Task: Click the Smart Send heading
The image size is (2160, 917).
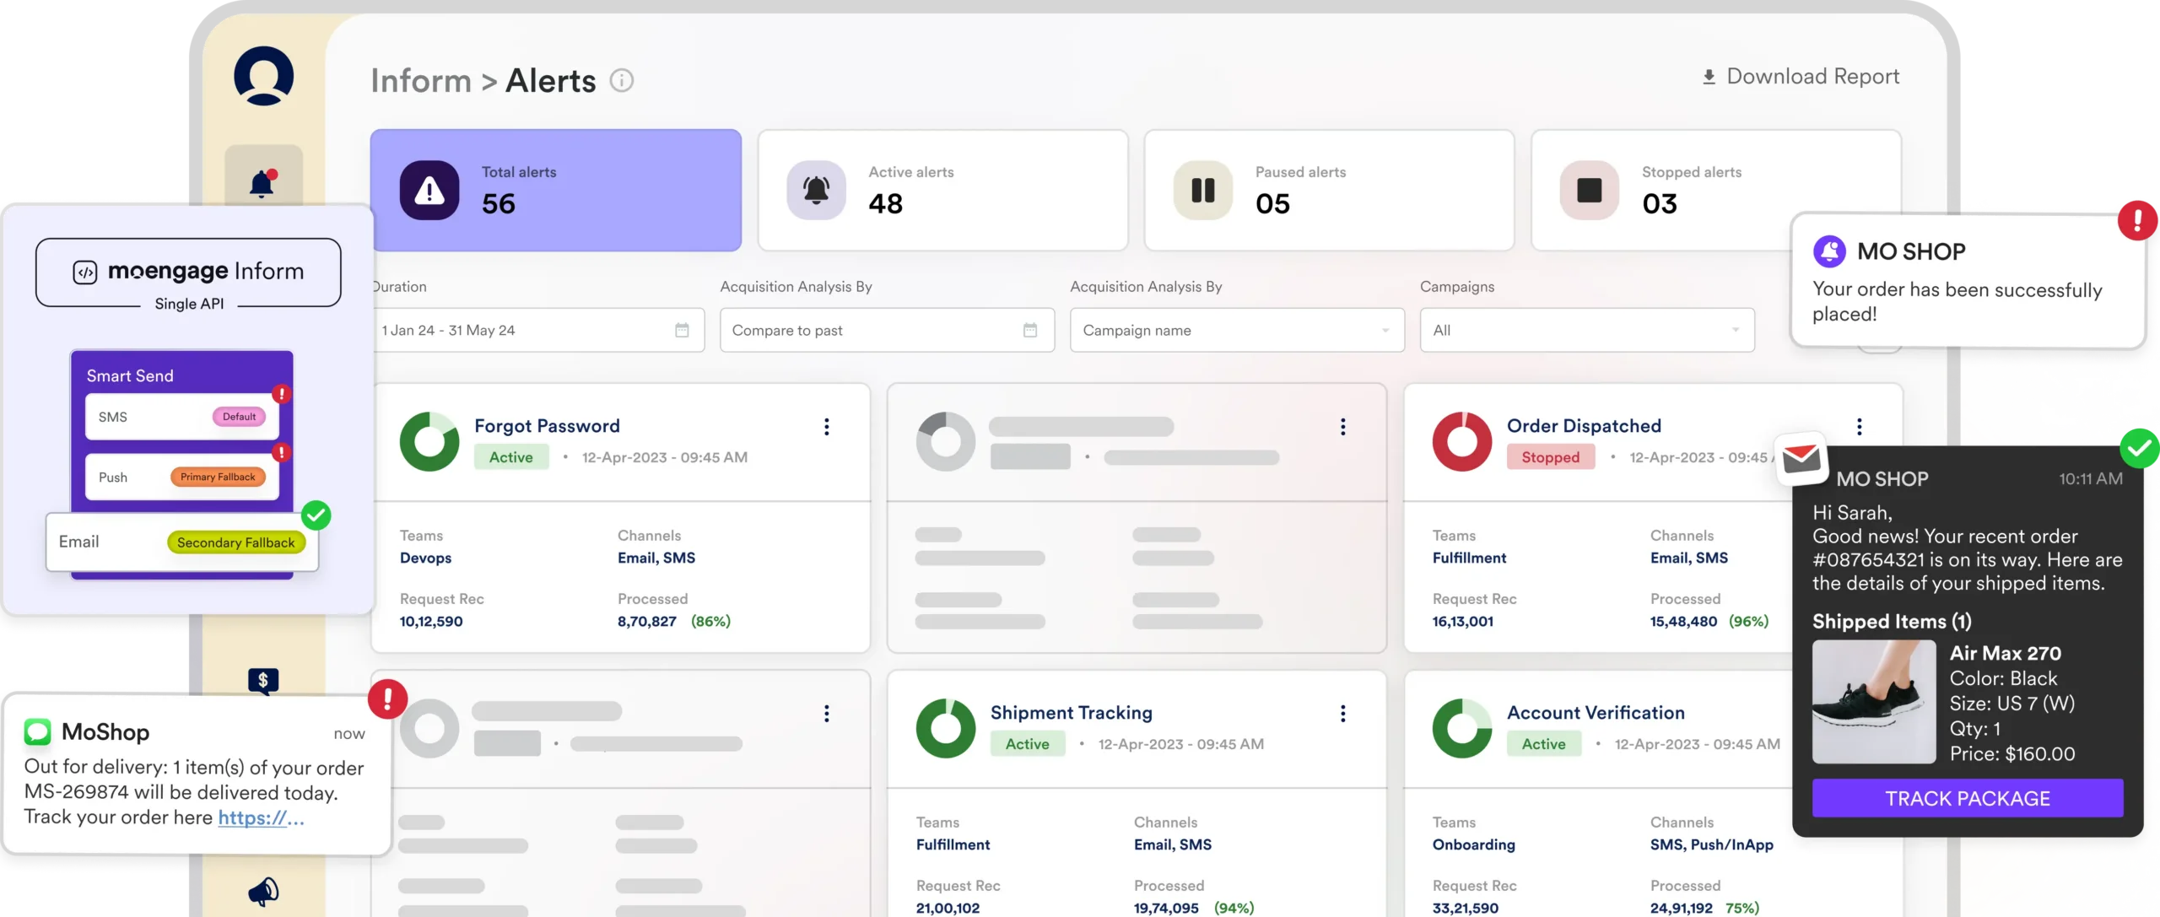Action: coord(130,375)
